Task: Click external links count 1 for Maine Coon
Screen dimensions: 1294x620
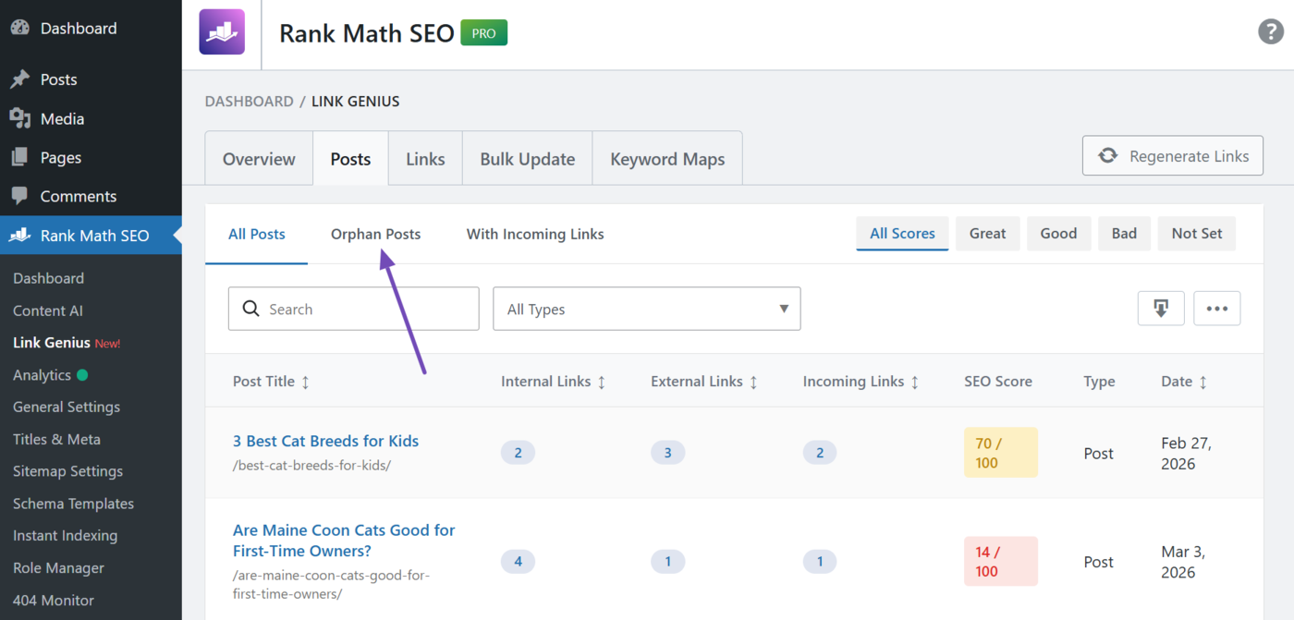Action: click(x=667, y=561)
